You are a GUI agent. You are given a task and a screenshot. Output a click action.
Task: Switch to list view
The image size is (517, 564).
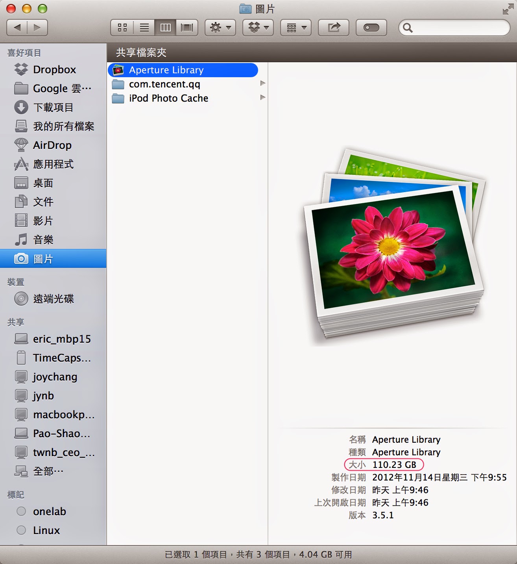[x=144, y=28]
